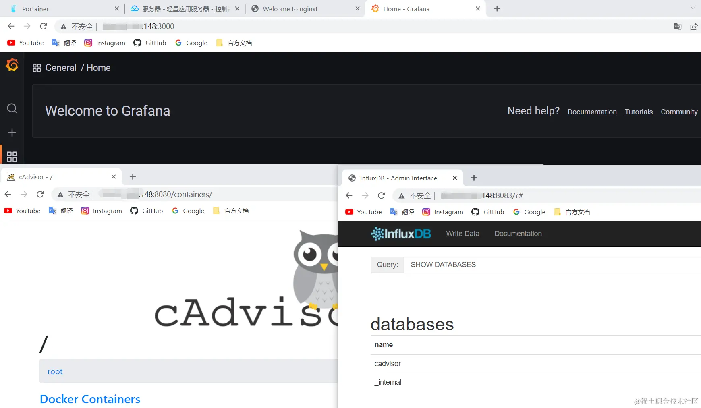Image resolution: width=701 pixels, height=408 pixels.
Task: Open Google bookmark in InfluxDB window
Action: point(529,212)
